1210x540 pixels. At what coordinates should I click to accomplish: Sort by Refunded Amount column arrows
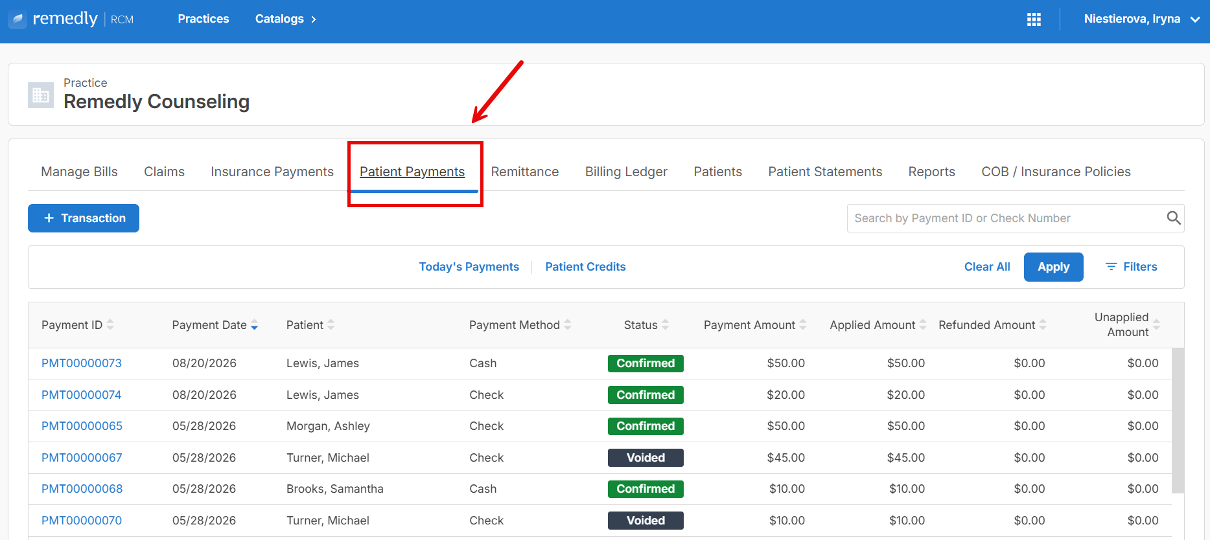[1043, 325]
